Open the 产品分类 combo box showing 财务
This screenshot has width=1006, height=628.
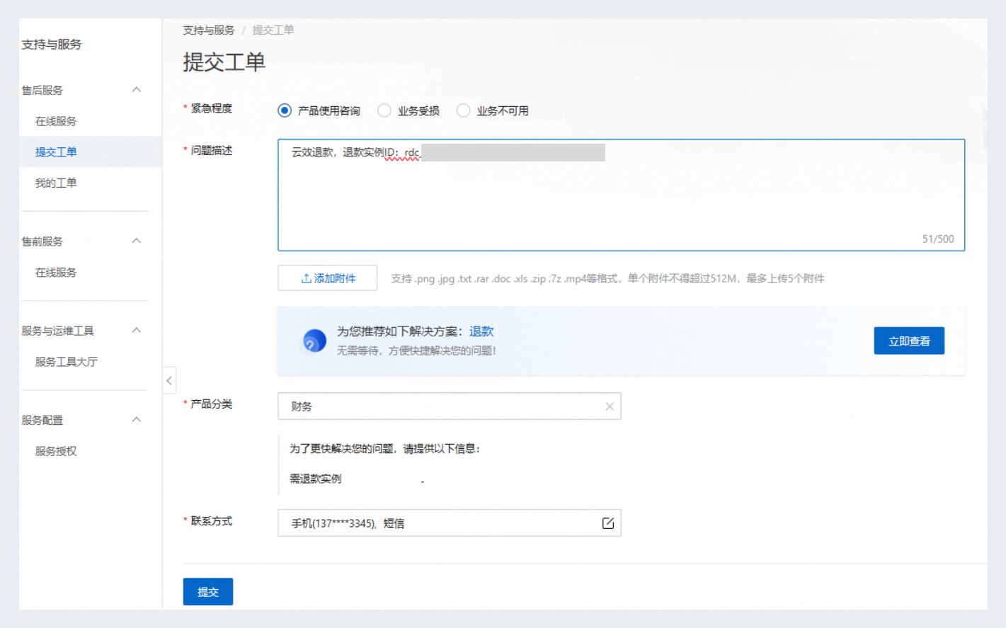pyautogui.click(x=450, y=406)
